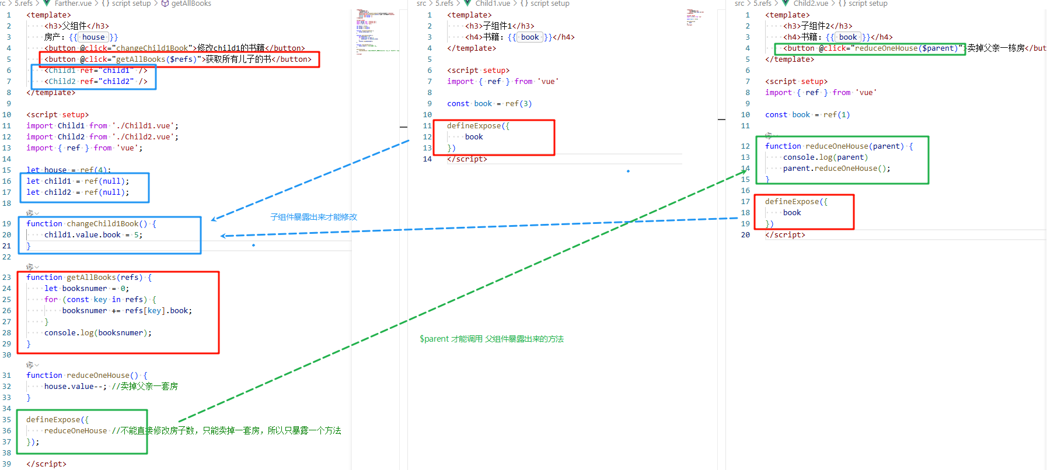Click 'defineExpose({' in Child1.vue
Viewport: 1047px width, 470px height.
coord(479,126)
